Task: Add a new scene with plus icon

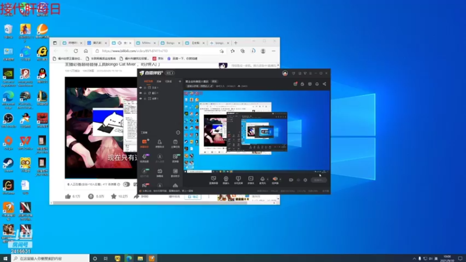Action: click(x=180, y=82)
